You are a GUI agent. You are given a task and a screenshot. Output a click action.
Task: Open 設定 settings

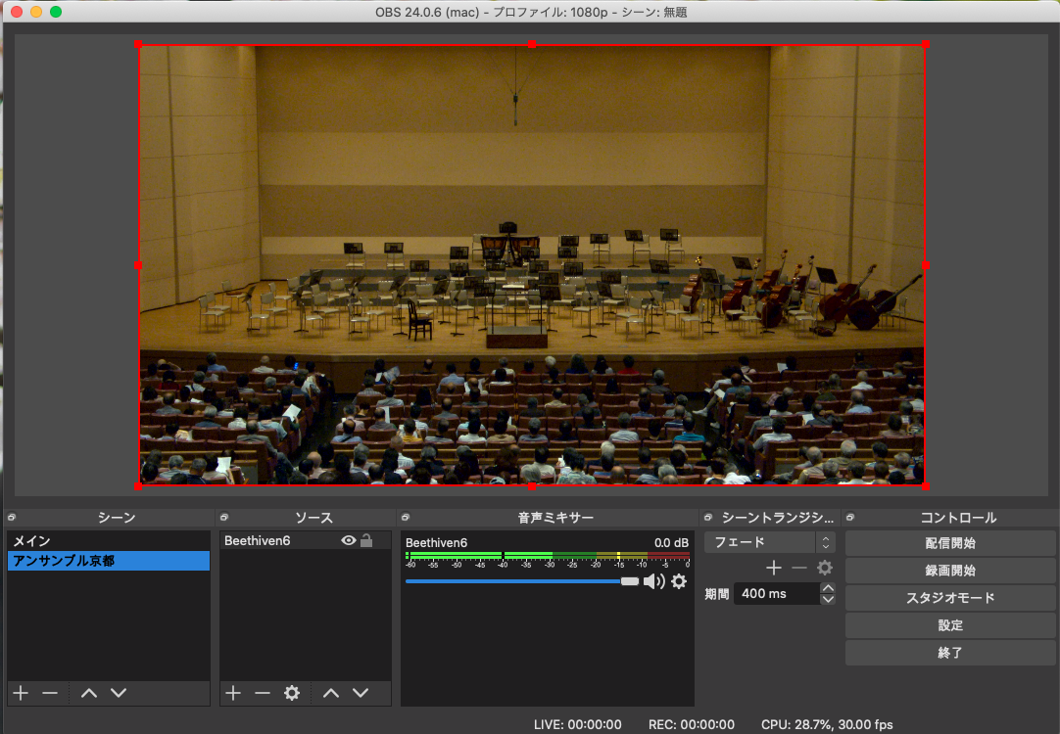click(x=950, y=625)
